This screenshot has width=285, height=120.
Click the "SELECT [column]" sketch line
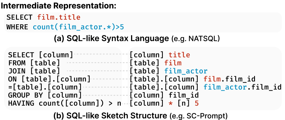coord(40,55)
